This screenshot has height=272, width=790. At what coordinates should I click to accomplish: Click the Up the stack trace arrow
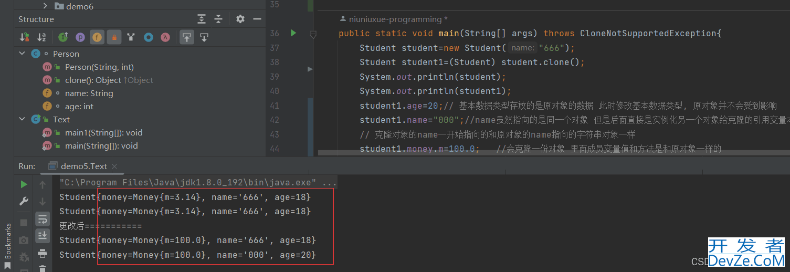[x=43, y=184]
